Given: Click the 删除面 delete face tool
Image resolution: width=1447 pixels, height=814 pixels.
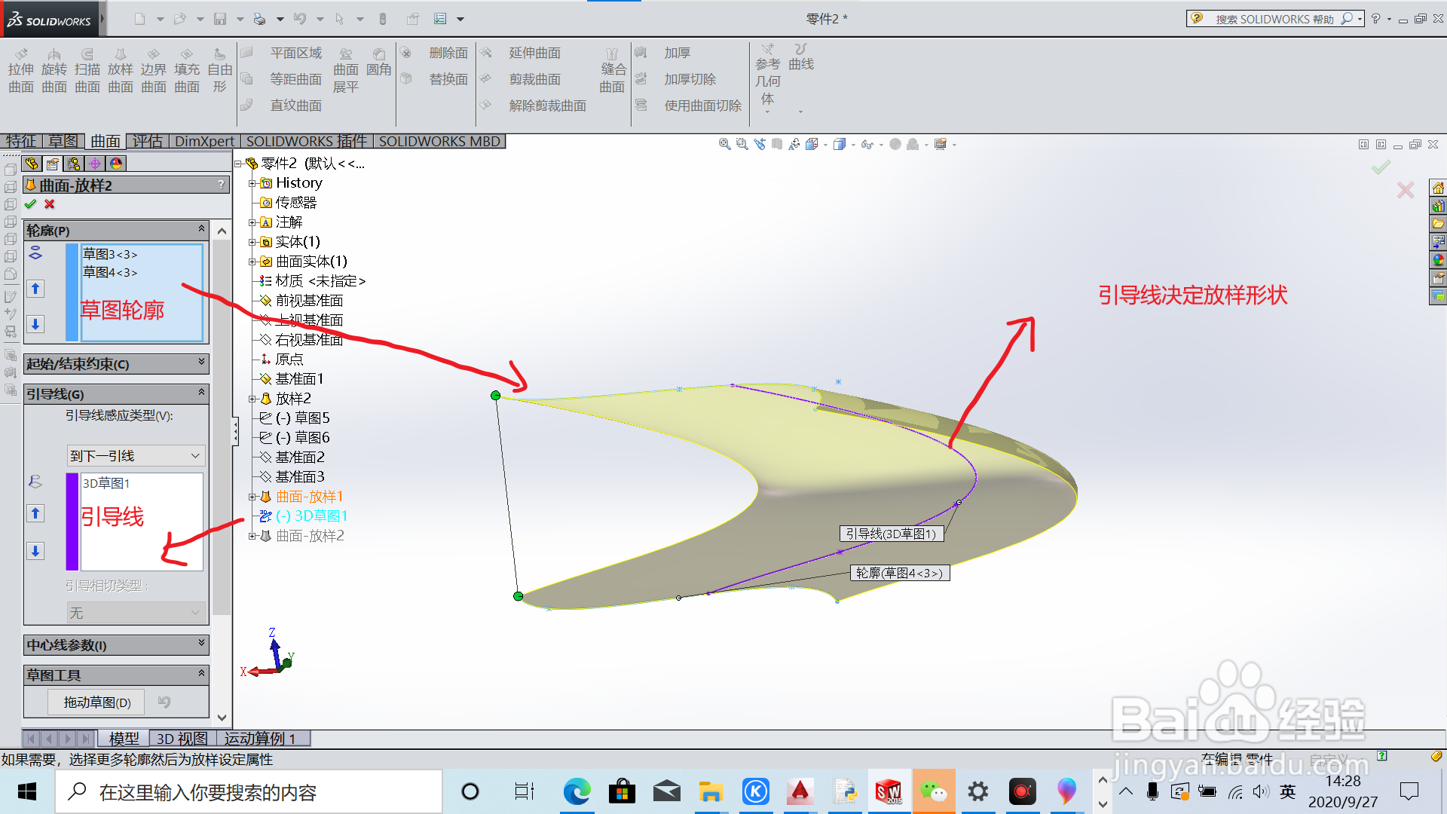Looking at the screenshot, I should 435,53.
